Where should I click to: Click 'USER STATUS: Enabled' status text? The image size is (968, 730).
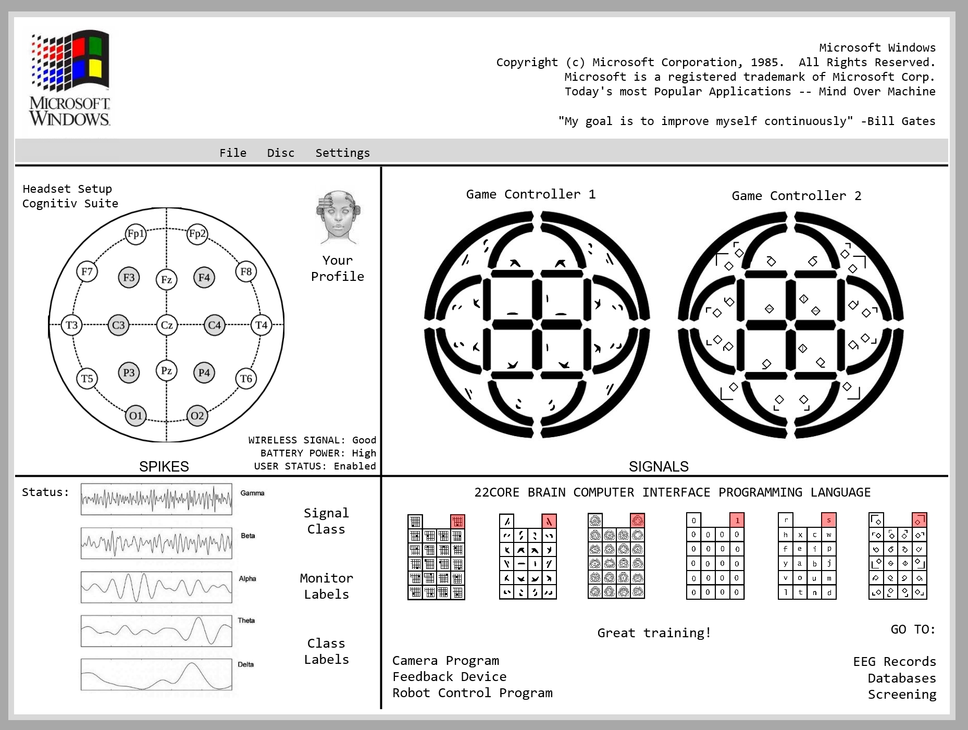tap(315, 466)
